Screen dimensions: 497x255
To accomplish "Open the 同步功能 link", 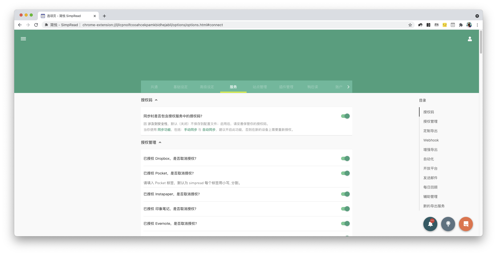I will (164, 130).
